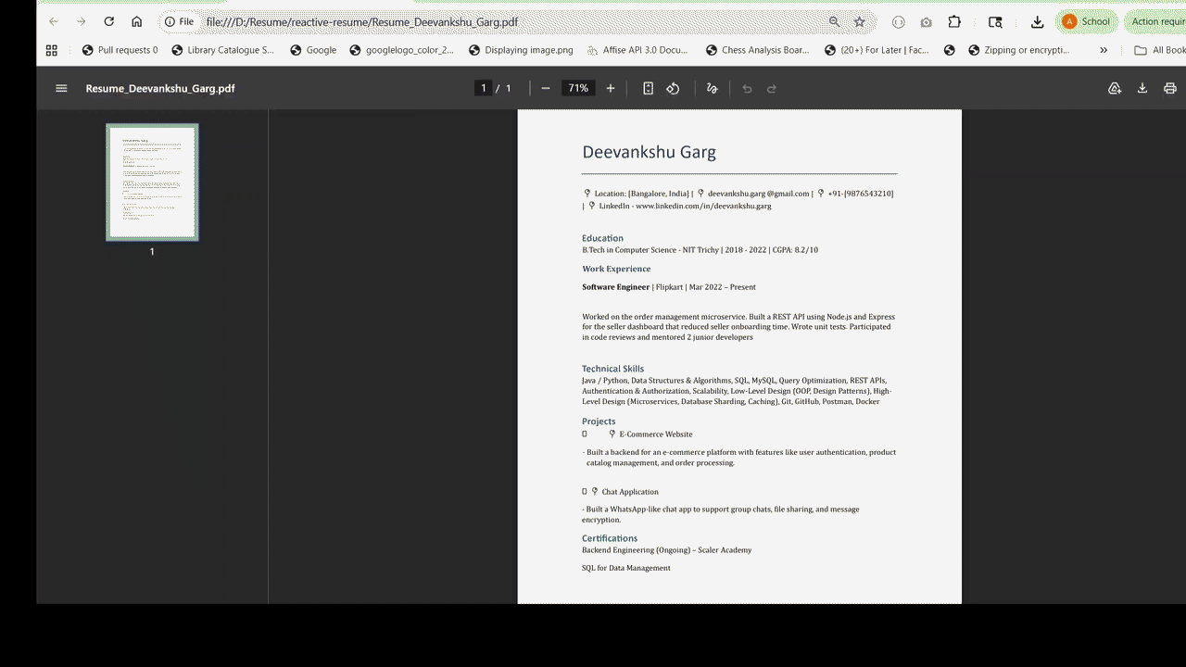The width and height of the screenshot is (1186, 667).
Task: Click the Chat Application project title
Action: tap(630, 492)
